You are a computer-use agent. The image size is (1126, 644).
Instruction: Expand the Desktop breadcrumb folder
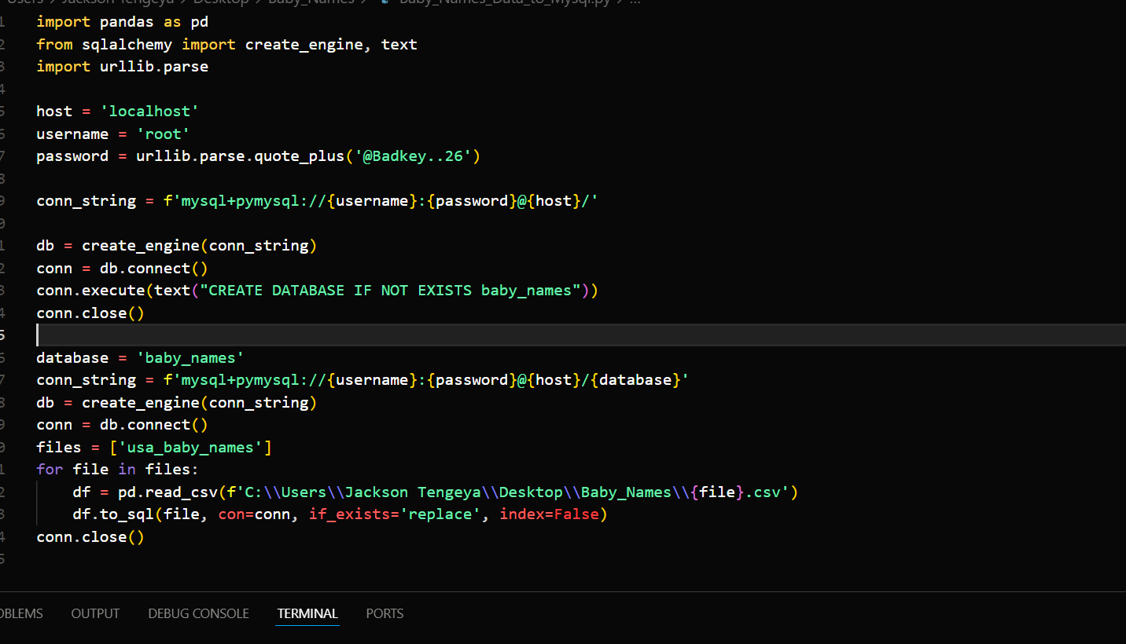point(221,2)
